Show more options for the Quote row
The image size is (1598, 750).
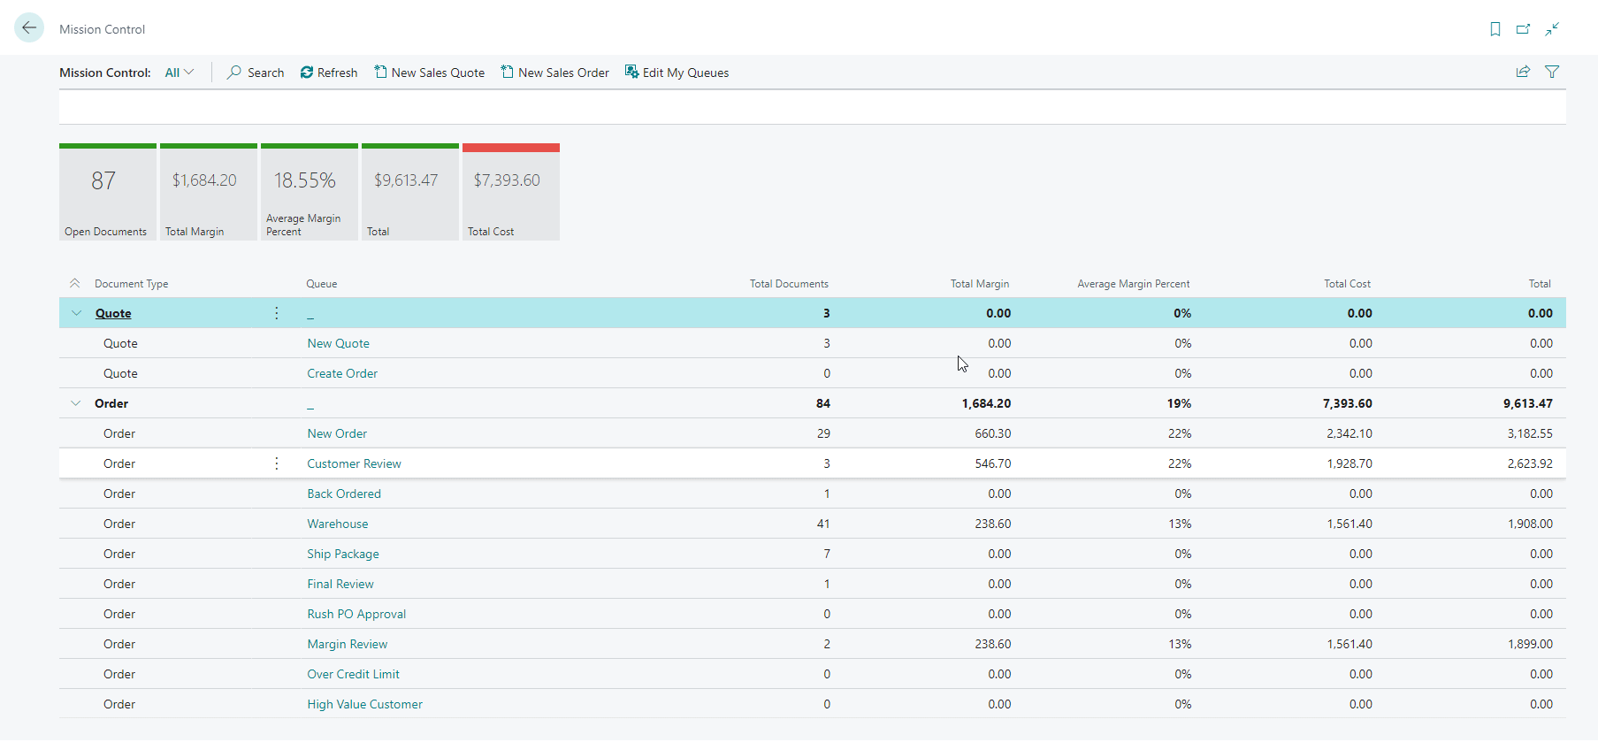277,313
